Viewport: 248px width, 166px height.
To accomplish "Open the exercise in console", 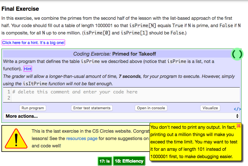I will coord(151,108).
